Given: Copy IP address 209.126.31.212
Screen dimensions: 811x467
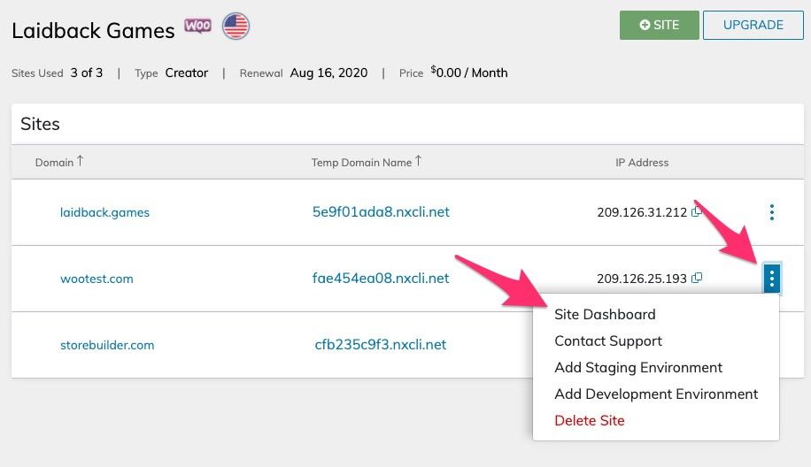Looking at the screenshot, I should (696, 211).
